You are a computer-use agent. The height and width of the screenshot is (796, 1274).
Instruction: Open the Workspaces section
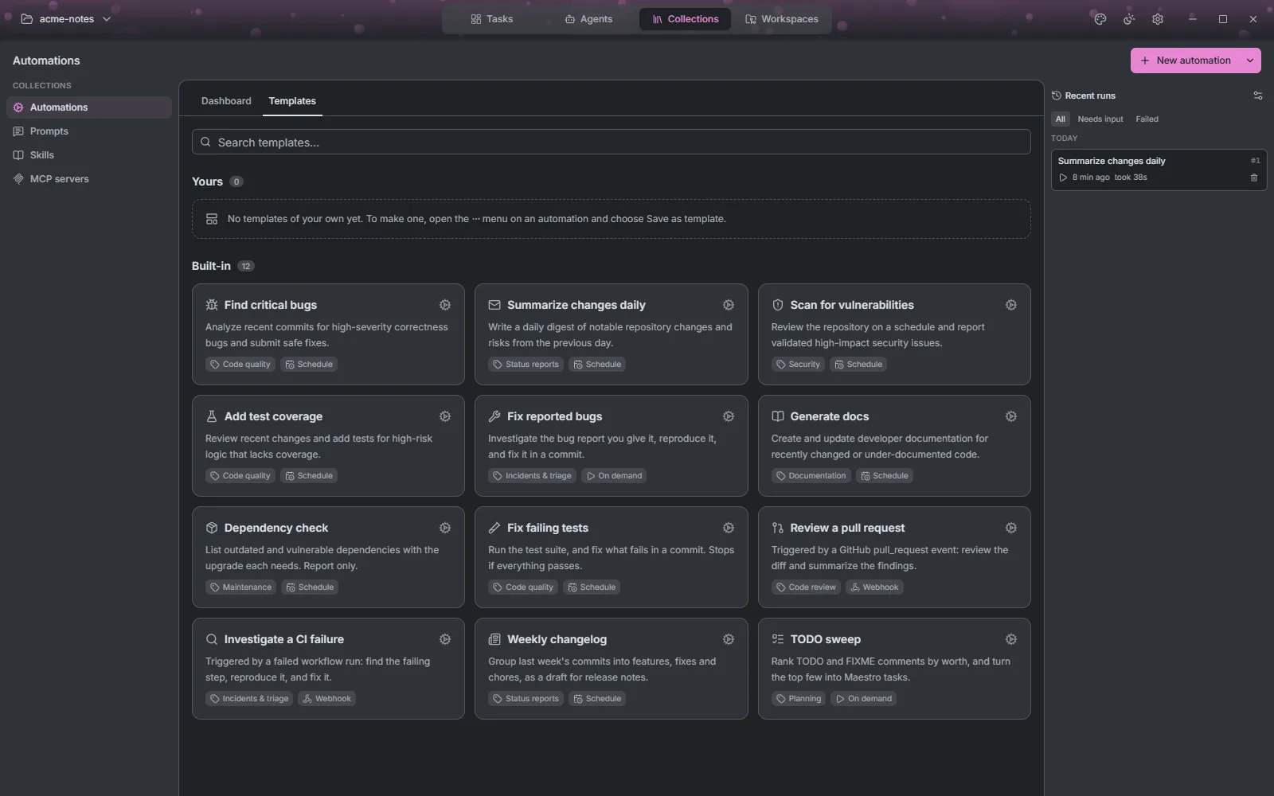tap(782, 19)
